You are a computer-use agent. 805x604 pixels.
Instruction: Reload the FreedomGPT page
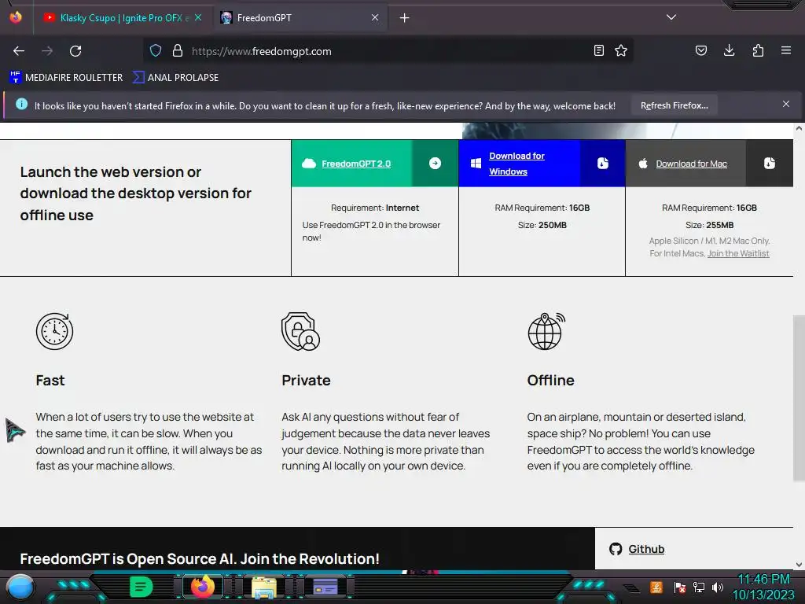(x=75, y=51)
